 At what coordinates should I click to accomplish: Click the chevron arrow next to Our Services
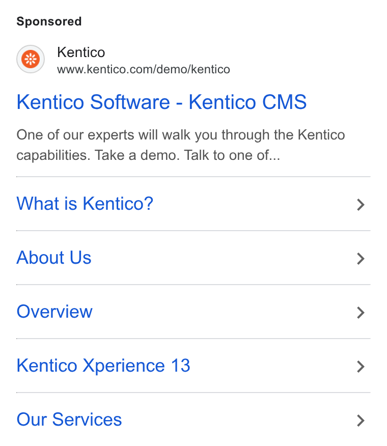tap(361, 421)
